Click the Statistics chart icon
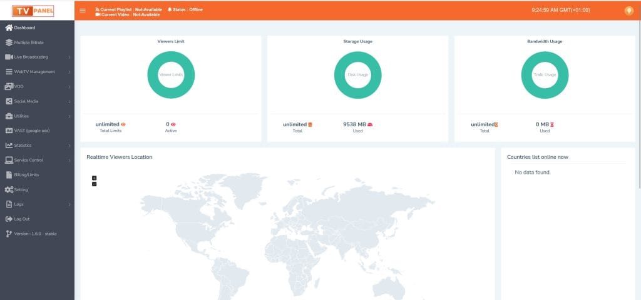This screenshot has height=300, width=641. 9,145
